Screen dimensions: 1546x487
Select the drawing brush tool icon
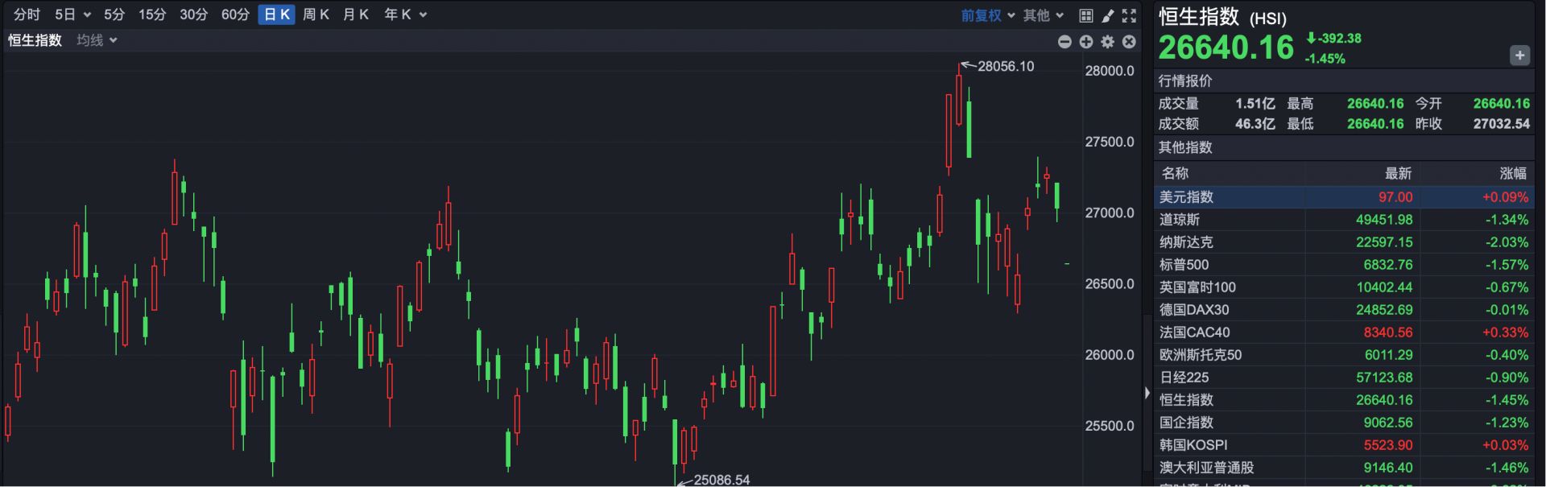pos(1108,15)
